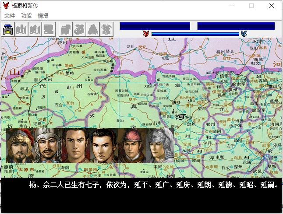Viewport: 283px width, 214px height.
Task: Maximize the 杨家将新传 window
Action: 251,6
